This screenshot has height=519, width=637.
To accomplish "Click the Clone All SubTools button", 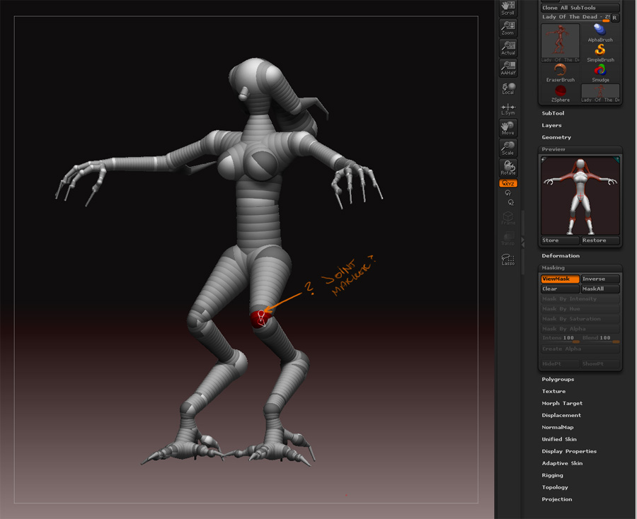I will [x=580, y=7].
